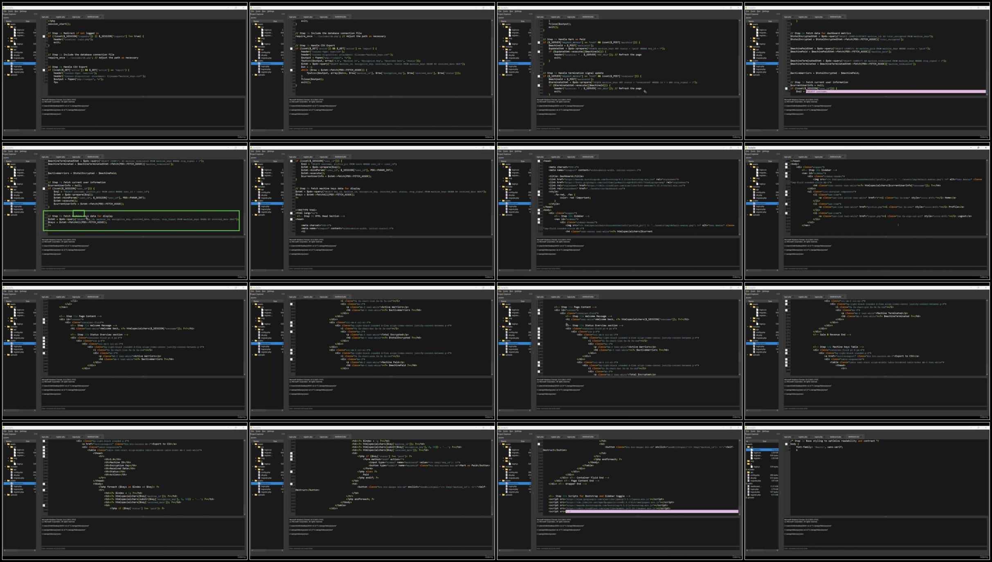Fold the <head> block in <!DOCTYPE html> frame
992x562 pixels.
click(x=292, y=219)
